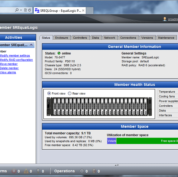This screenshot has width=178, height=177.
Task: Click the warning alarms triangle icon
Action: [26, 171]
